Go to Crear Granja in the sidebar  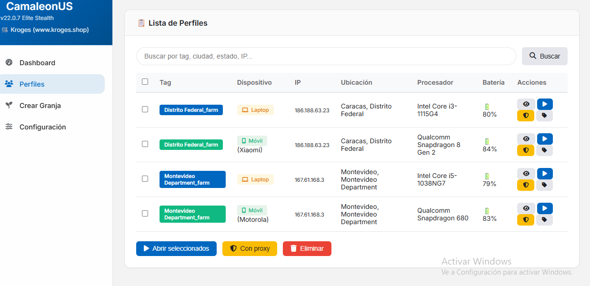pos(40,106)
